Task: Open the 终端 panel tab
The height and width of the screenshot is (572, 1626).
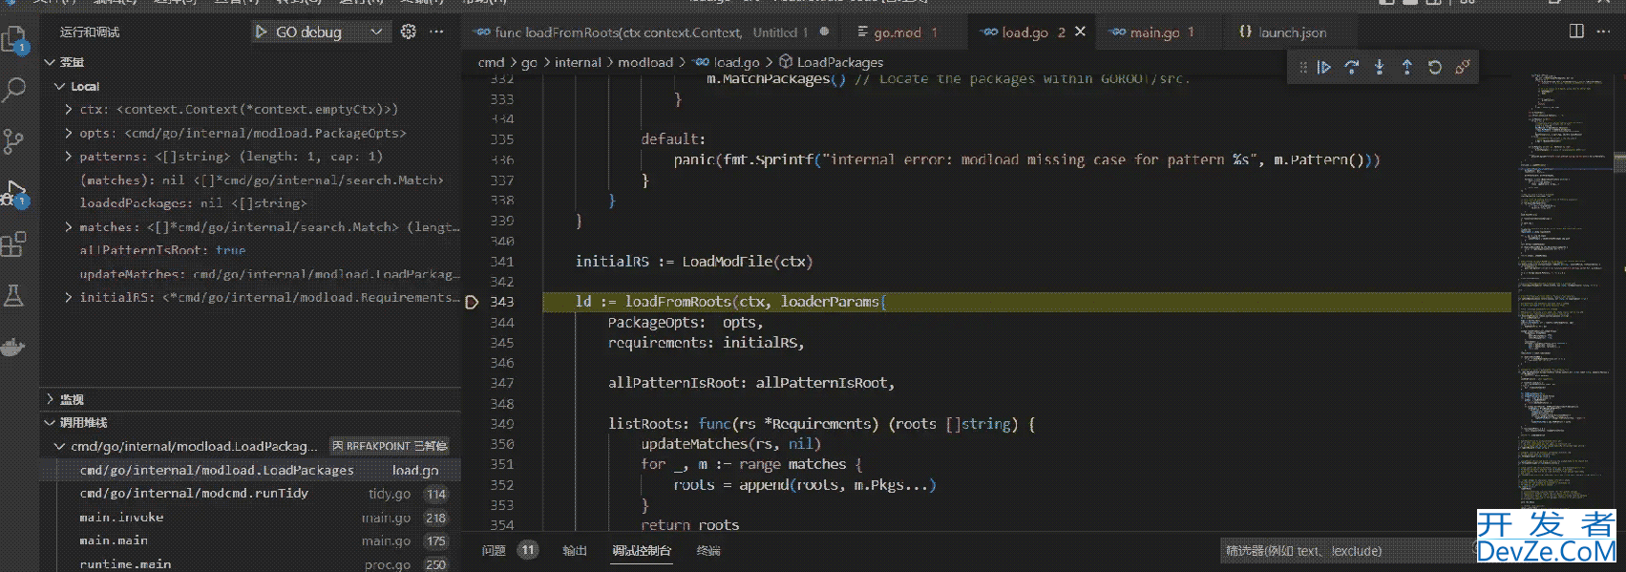Action: click(708, 550)
